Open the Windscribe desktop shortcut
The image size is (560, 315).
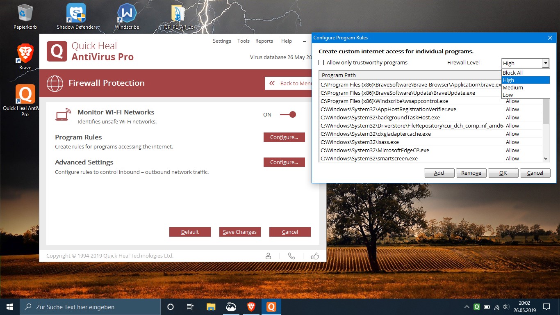click(127, 17)
